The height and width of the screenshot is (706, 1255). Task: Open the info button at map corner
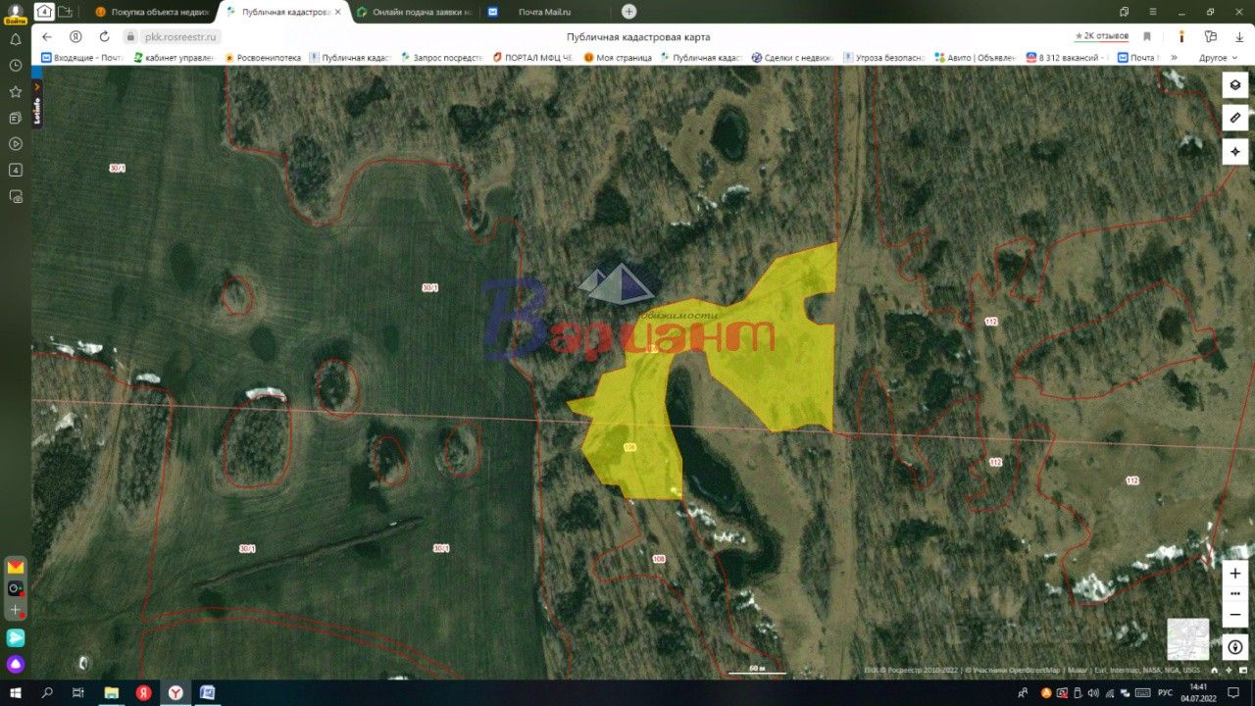pyautogui.click(x=1235, y=647)
